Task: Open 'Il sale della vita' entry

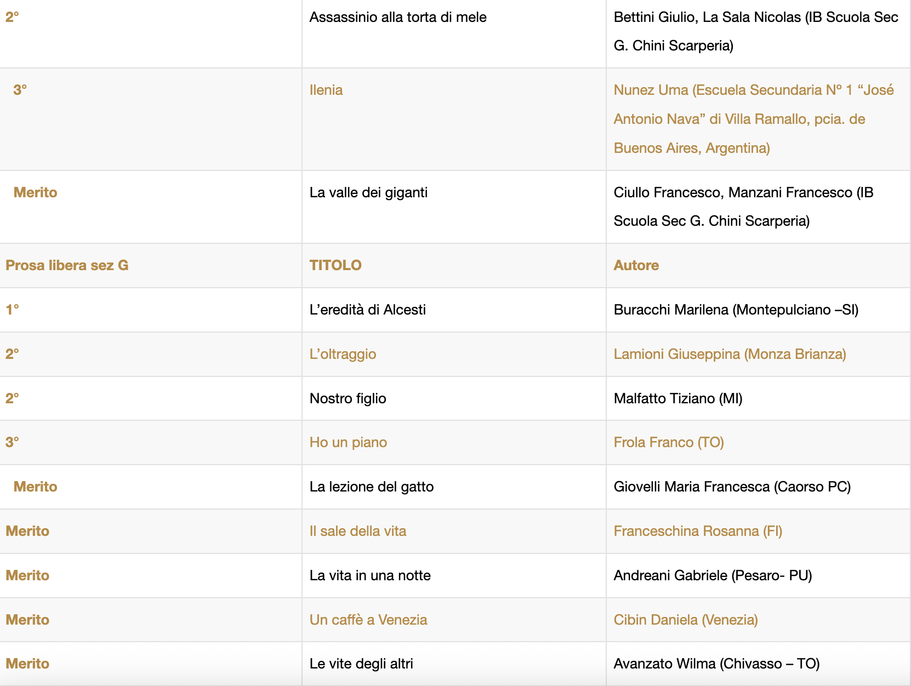Action: coord(357,531)
